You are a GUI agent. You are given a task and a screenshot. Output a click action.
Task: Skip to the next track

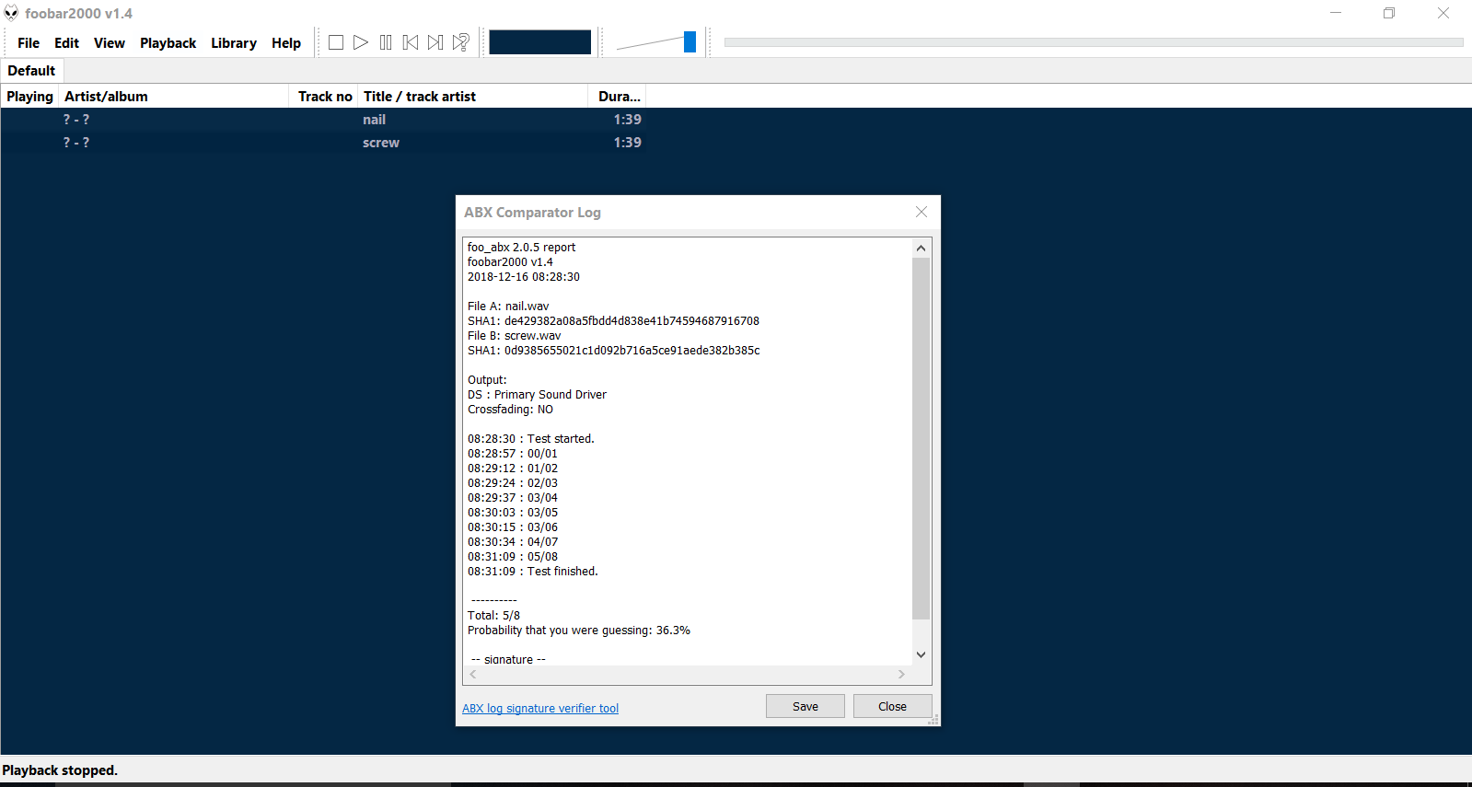pyautogui.click(x=435, y=42)
